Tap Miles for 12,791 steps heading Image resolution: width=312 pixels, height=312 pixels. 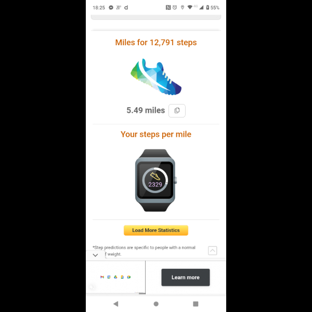pyautogui.click(x=156, y=43)
